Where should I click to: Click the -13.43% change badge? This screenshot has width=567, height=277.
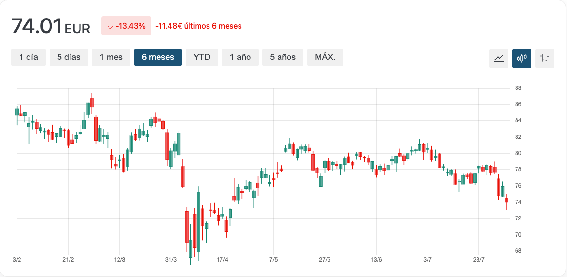pyautogui.click(x=126, y=26)
